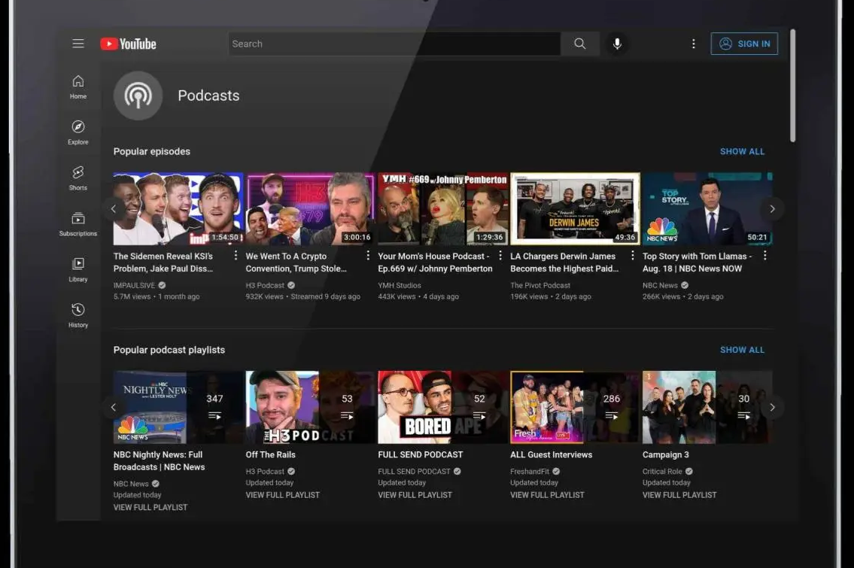The height and width of the screenshot is (568, 854).
Task: Open the Critical Role Campaign 3 playlist thumbnail
Action: tap(707, 407)
